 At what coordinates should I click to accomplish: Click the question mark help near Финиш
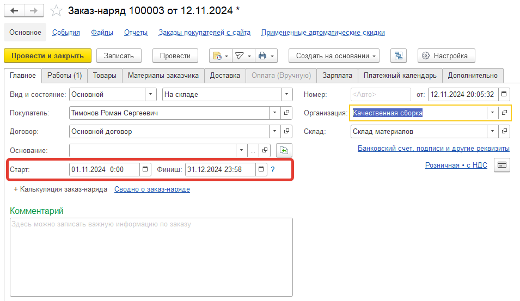[x=273, y=169]
